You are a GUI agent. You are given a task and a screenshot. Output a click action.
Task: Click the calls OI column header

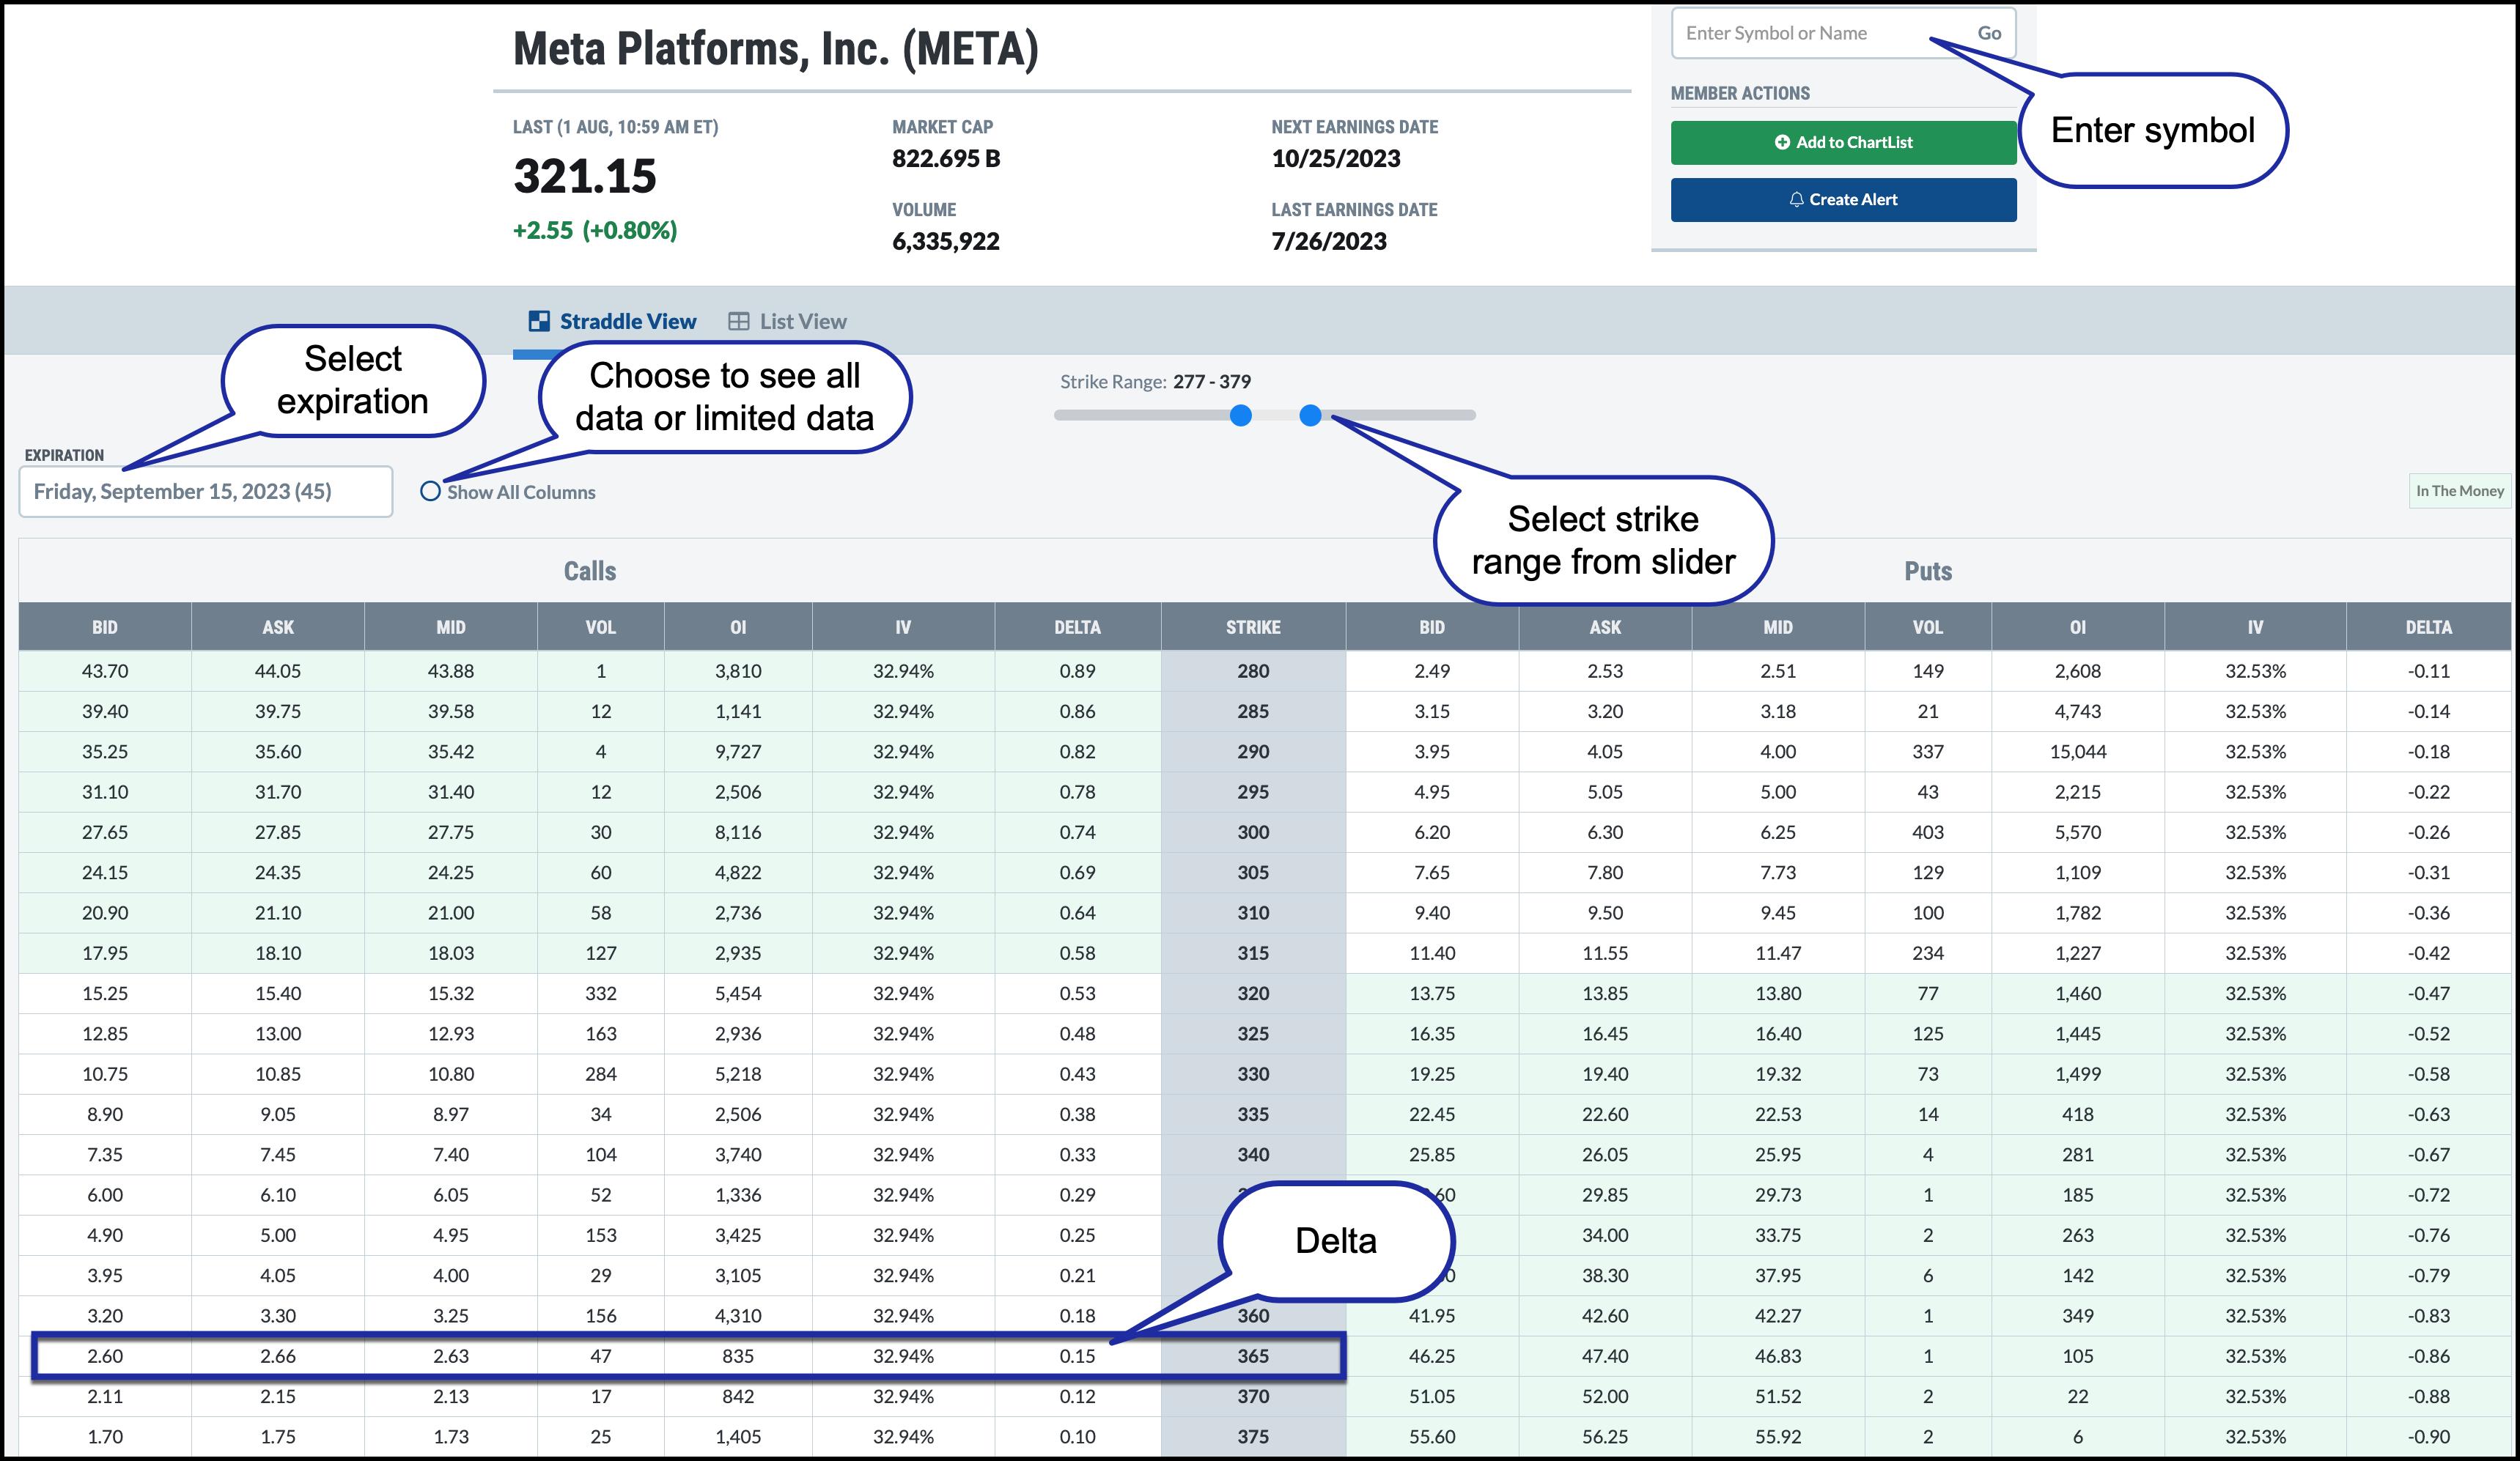(x=738, y=628)
